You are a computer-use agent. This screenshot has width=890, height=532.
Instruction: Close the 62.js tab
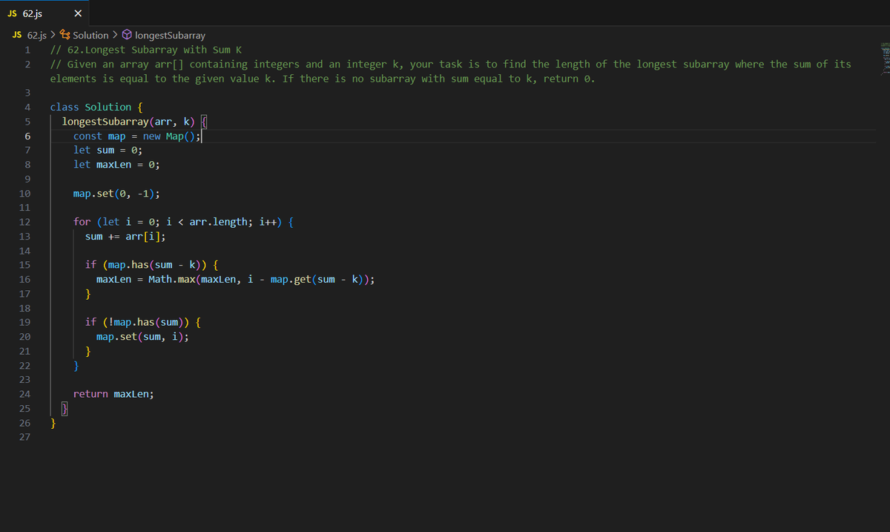pos(78,13)
